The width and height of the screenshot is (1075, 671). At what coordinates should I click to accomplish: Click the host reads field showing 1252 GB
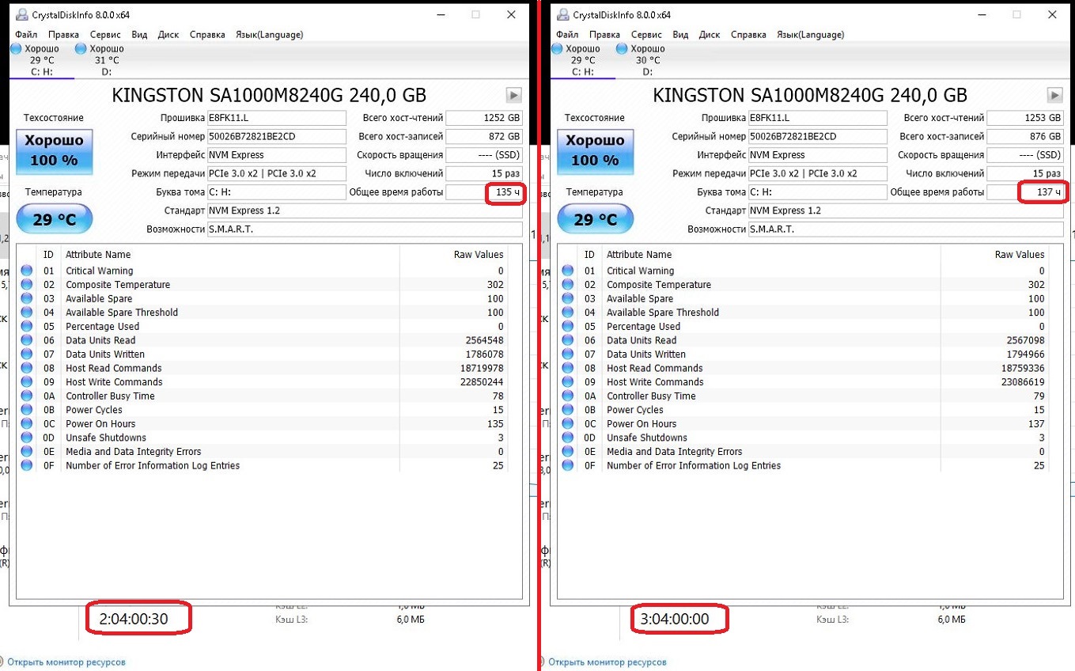point(484,118)
